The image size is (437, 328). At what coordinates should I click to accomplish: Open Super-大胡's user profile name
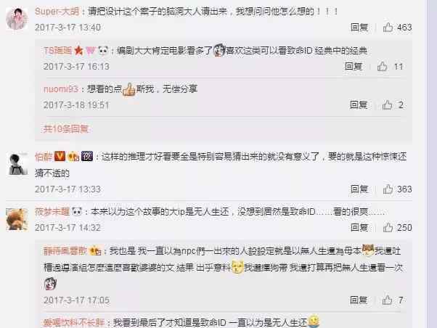(x=57, y=12)
